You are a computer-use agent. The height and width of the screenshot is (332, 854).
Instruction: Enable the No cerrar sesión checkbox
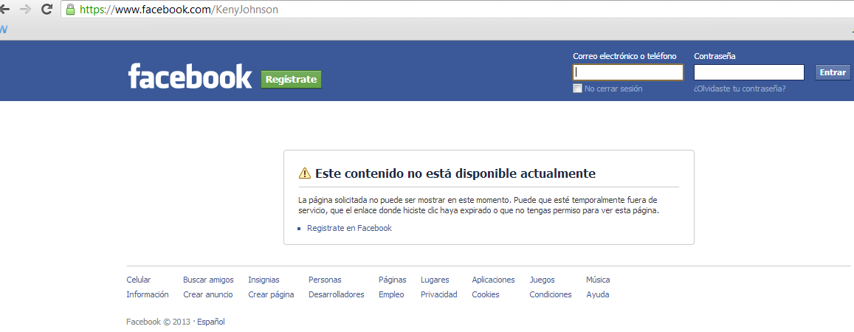(x=577, y=89)
